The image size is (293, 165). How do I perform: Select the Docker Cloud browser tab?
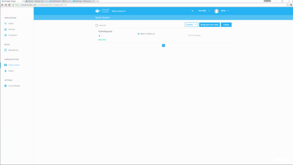[x=12, y=1]
